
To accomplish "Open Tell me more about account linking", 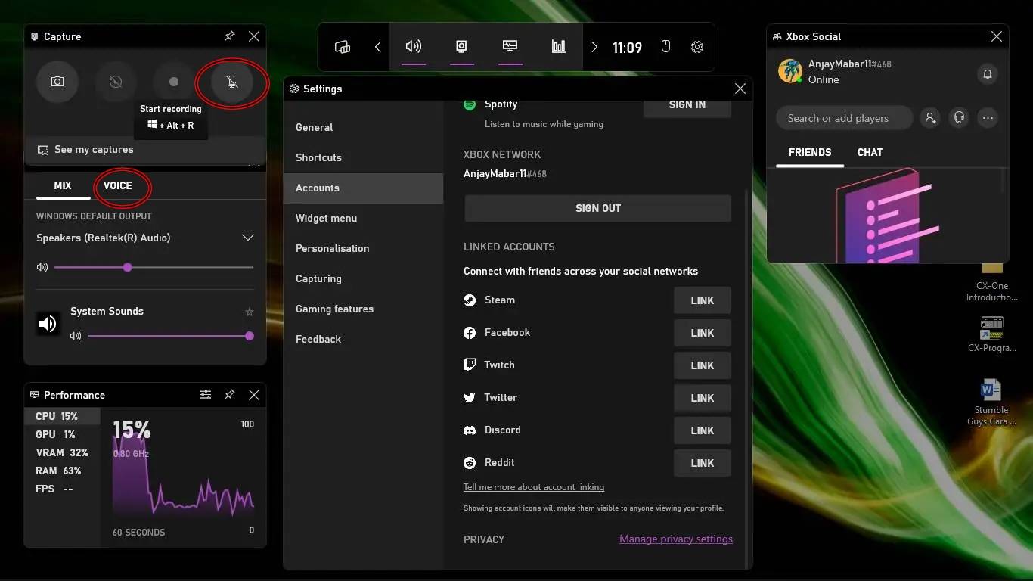I will click(x=534, y=487).
